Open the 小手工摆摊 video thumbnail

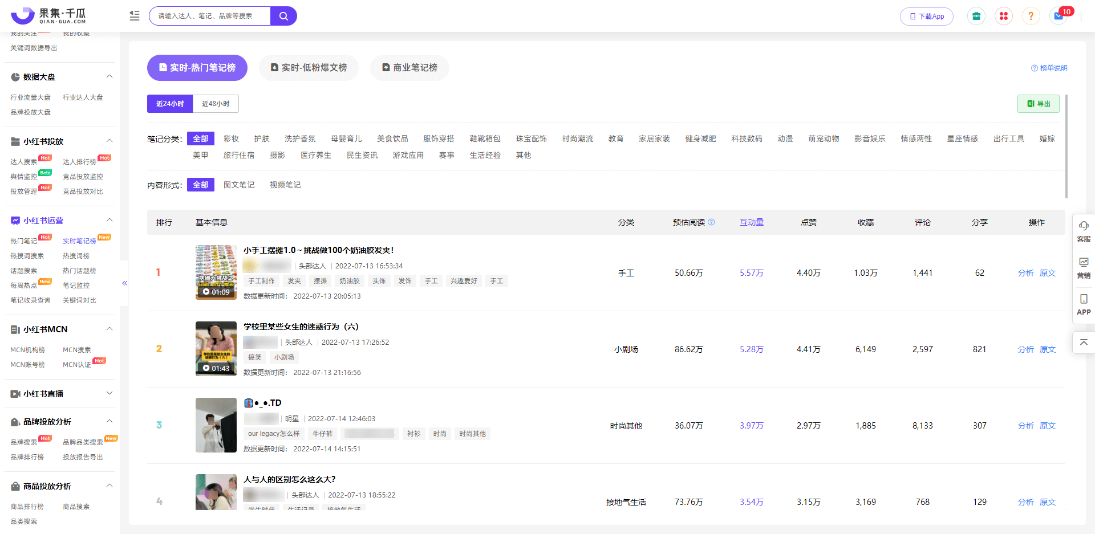[216, 272]
